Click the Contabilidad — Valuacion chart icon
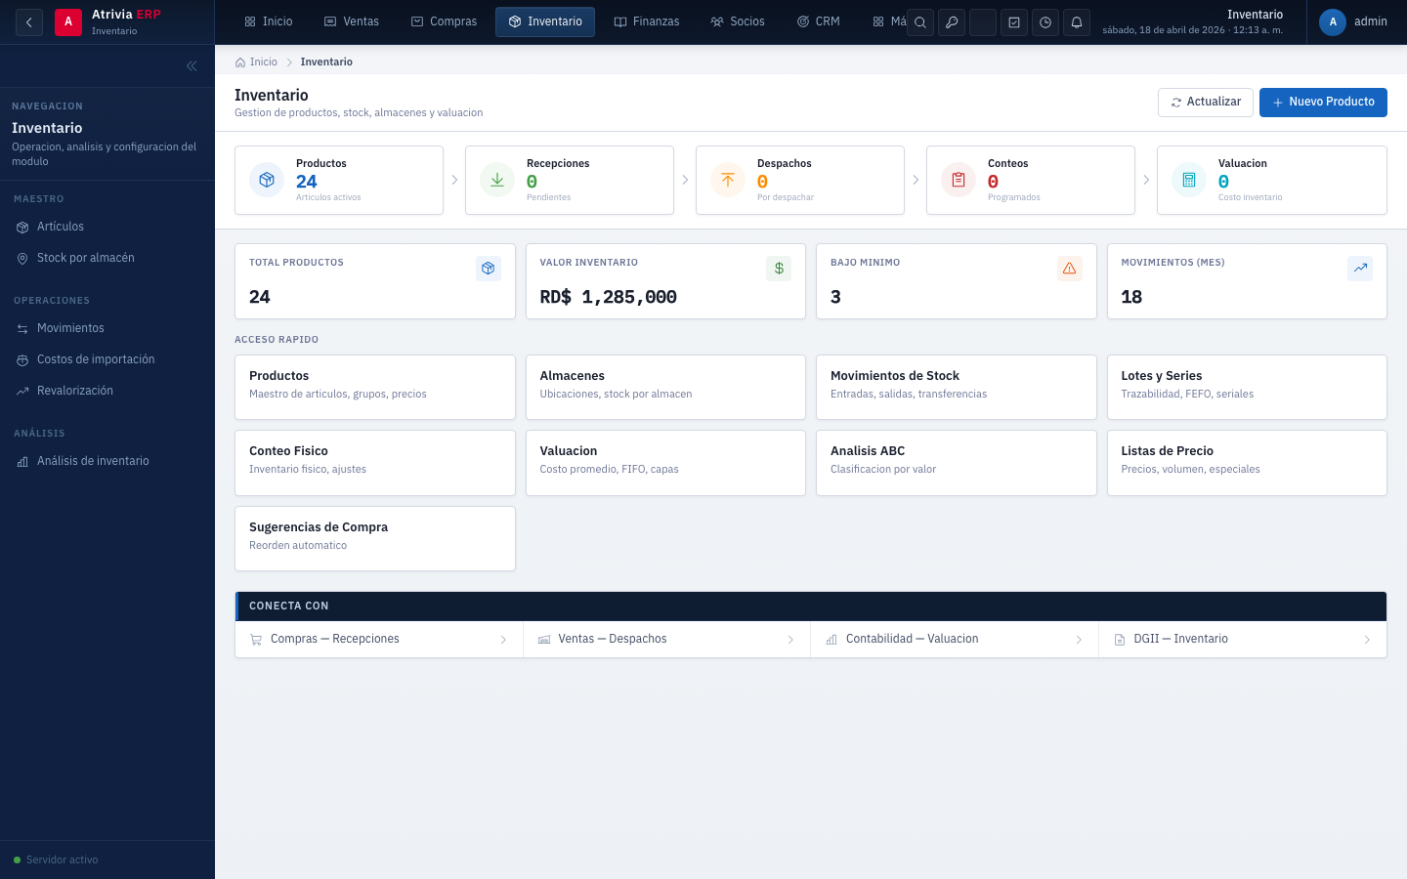Image resolution: width=1407 pixels, height=879 pixels. (x=831, y=640)
